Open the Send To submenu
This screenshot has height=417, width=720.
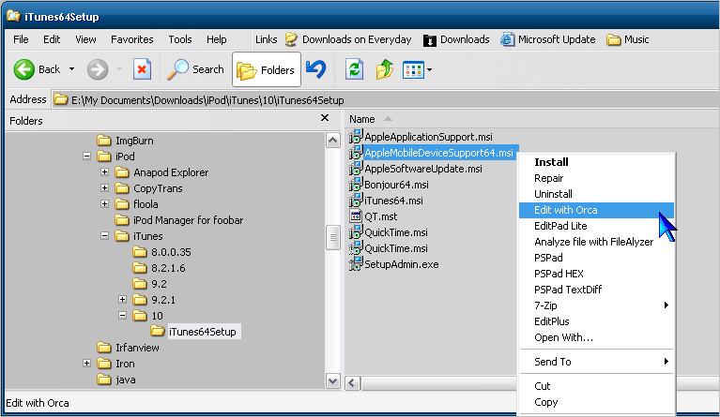[596, 362]
